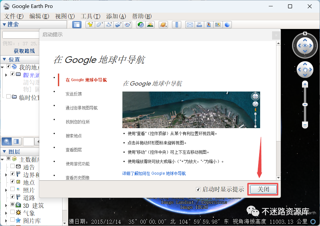
Task: Record a tour with the camera icon
Action: click(x=128, y=25)
